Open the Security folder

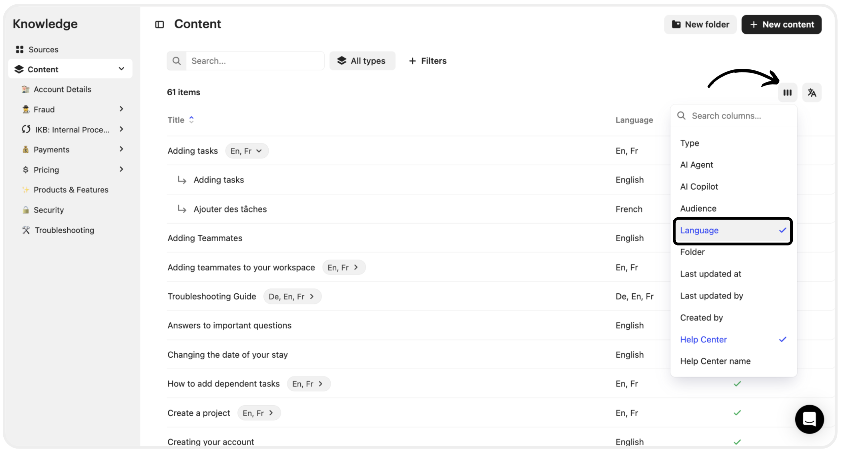click(49, 210)
